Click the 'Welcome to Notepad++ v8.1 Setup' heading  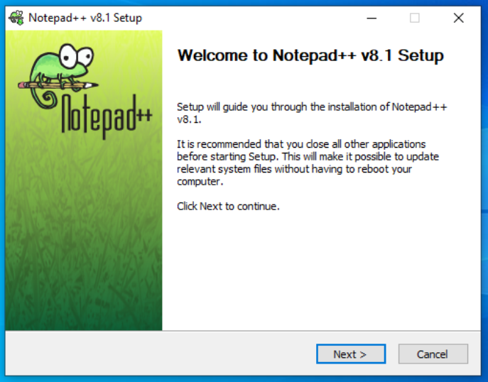tap(310, 55)
